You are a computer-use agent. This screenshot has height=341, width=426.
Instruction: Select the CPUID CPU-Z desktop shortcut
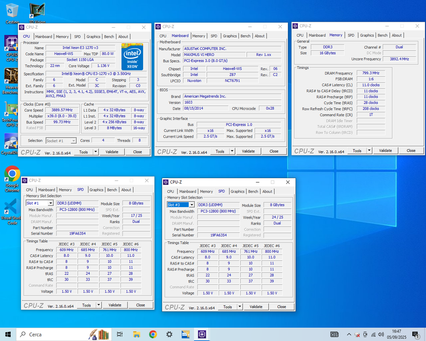tap(11, 49)
